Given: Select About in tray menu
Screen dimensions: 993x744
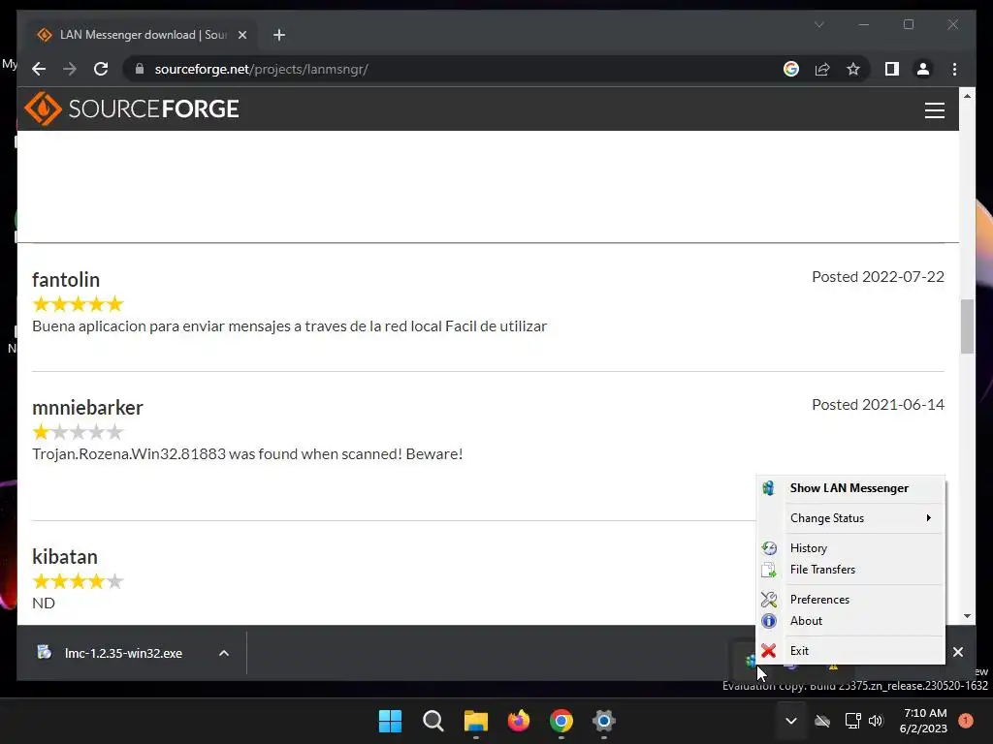Looking at the screenshot, I should click(851, 621).
